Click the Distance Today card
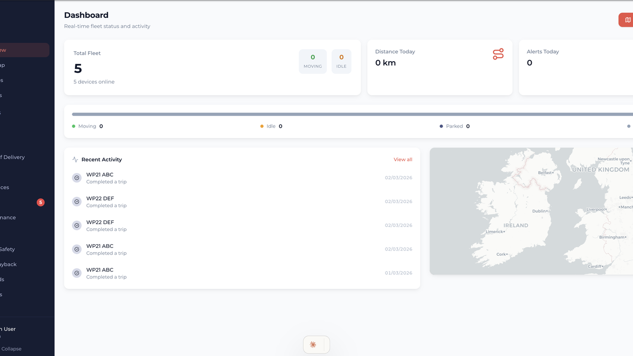This screenshot has width=633, height=356. tap(439, 68)
